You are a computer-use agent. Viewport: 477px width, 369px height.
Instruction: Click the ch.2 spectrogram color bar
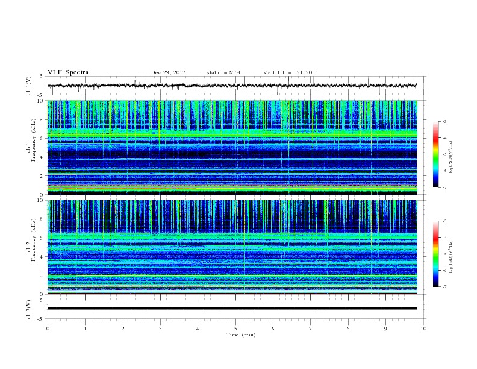pos(435,254)
